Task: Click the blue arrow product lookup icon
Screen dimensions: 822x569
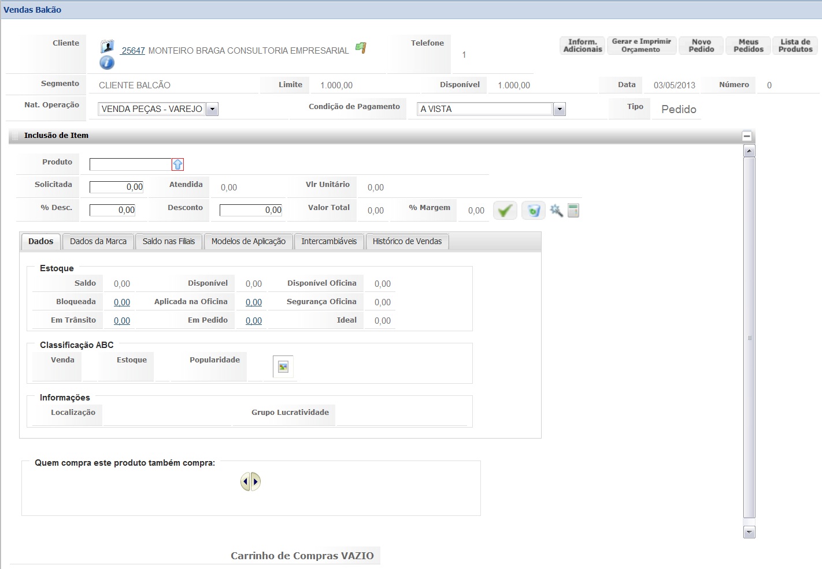Action: click(177, 164)
